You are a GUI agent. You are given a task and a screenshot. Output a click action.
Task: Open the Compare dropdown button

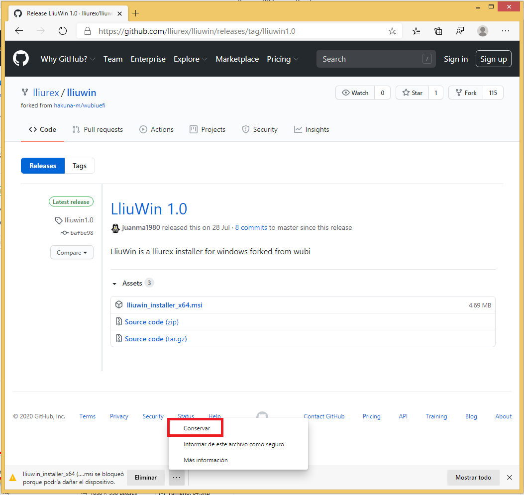click(72, 253)
